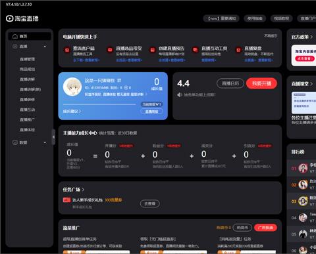This screenshot has height=254, width=316.
Task: Click the 视频教程 button at top
Action: (282, 18)
